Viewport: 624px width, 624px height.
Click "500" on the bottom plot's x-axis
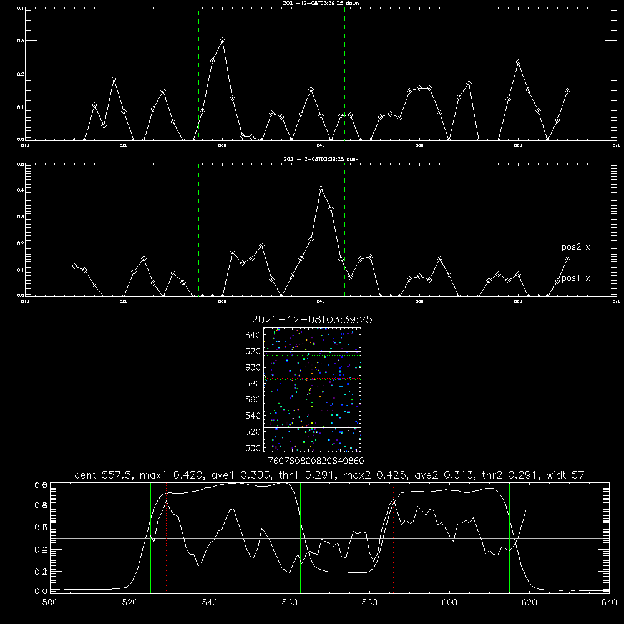(x=50, y=603)
